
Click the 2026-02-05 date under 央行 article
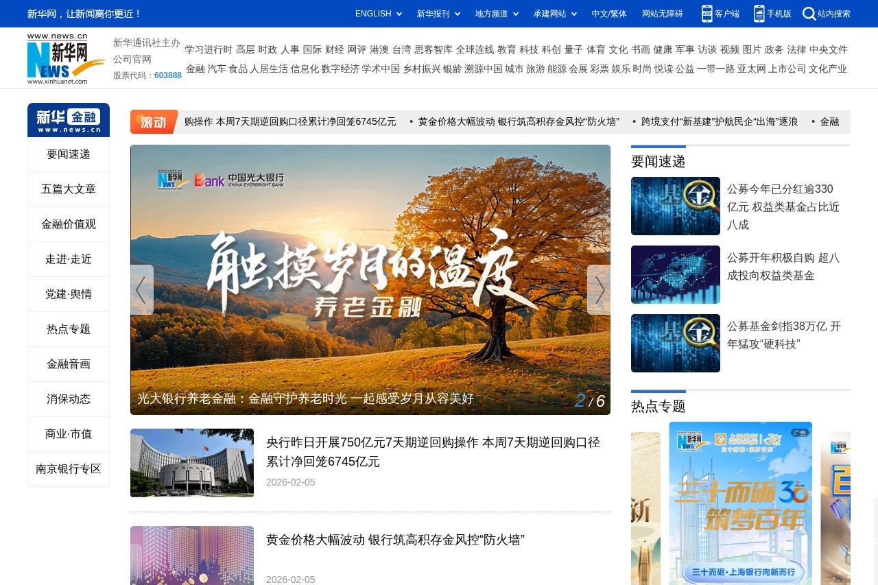pos(291,482)
